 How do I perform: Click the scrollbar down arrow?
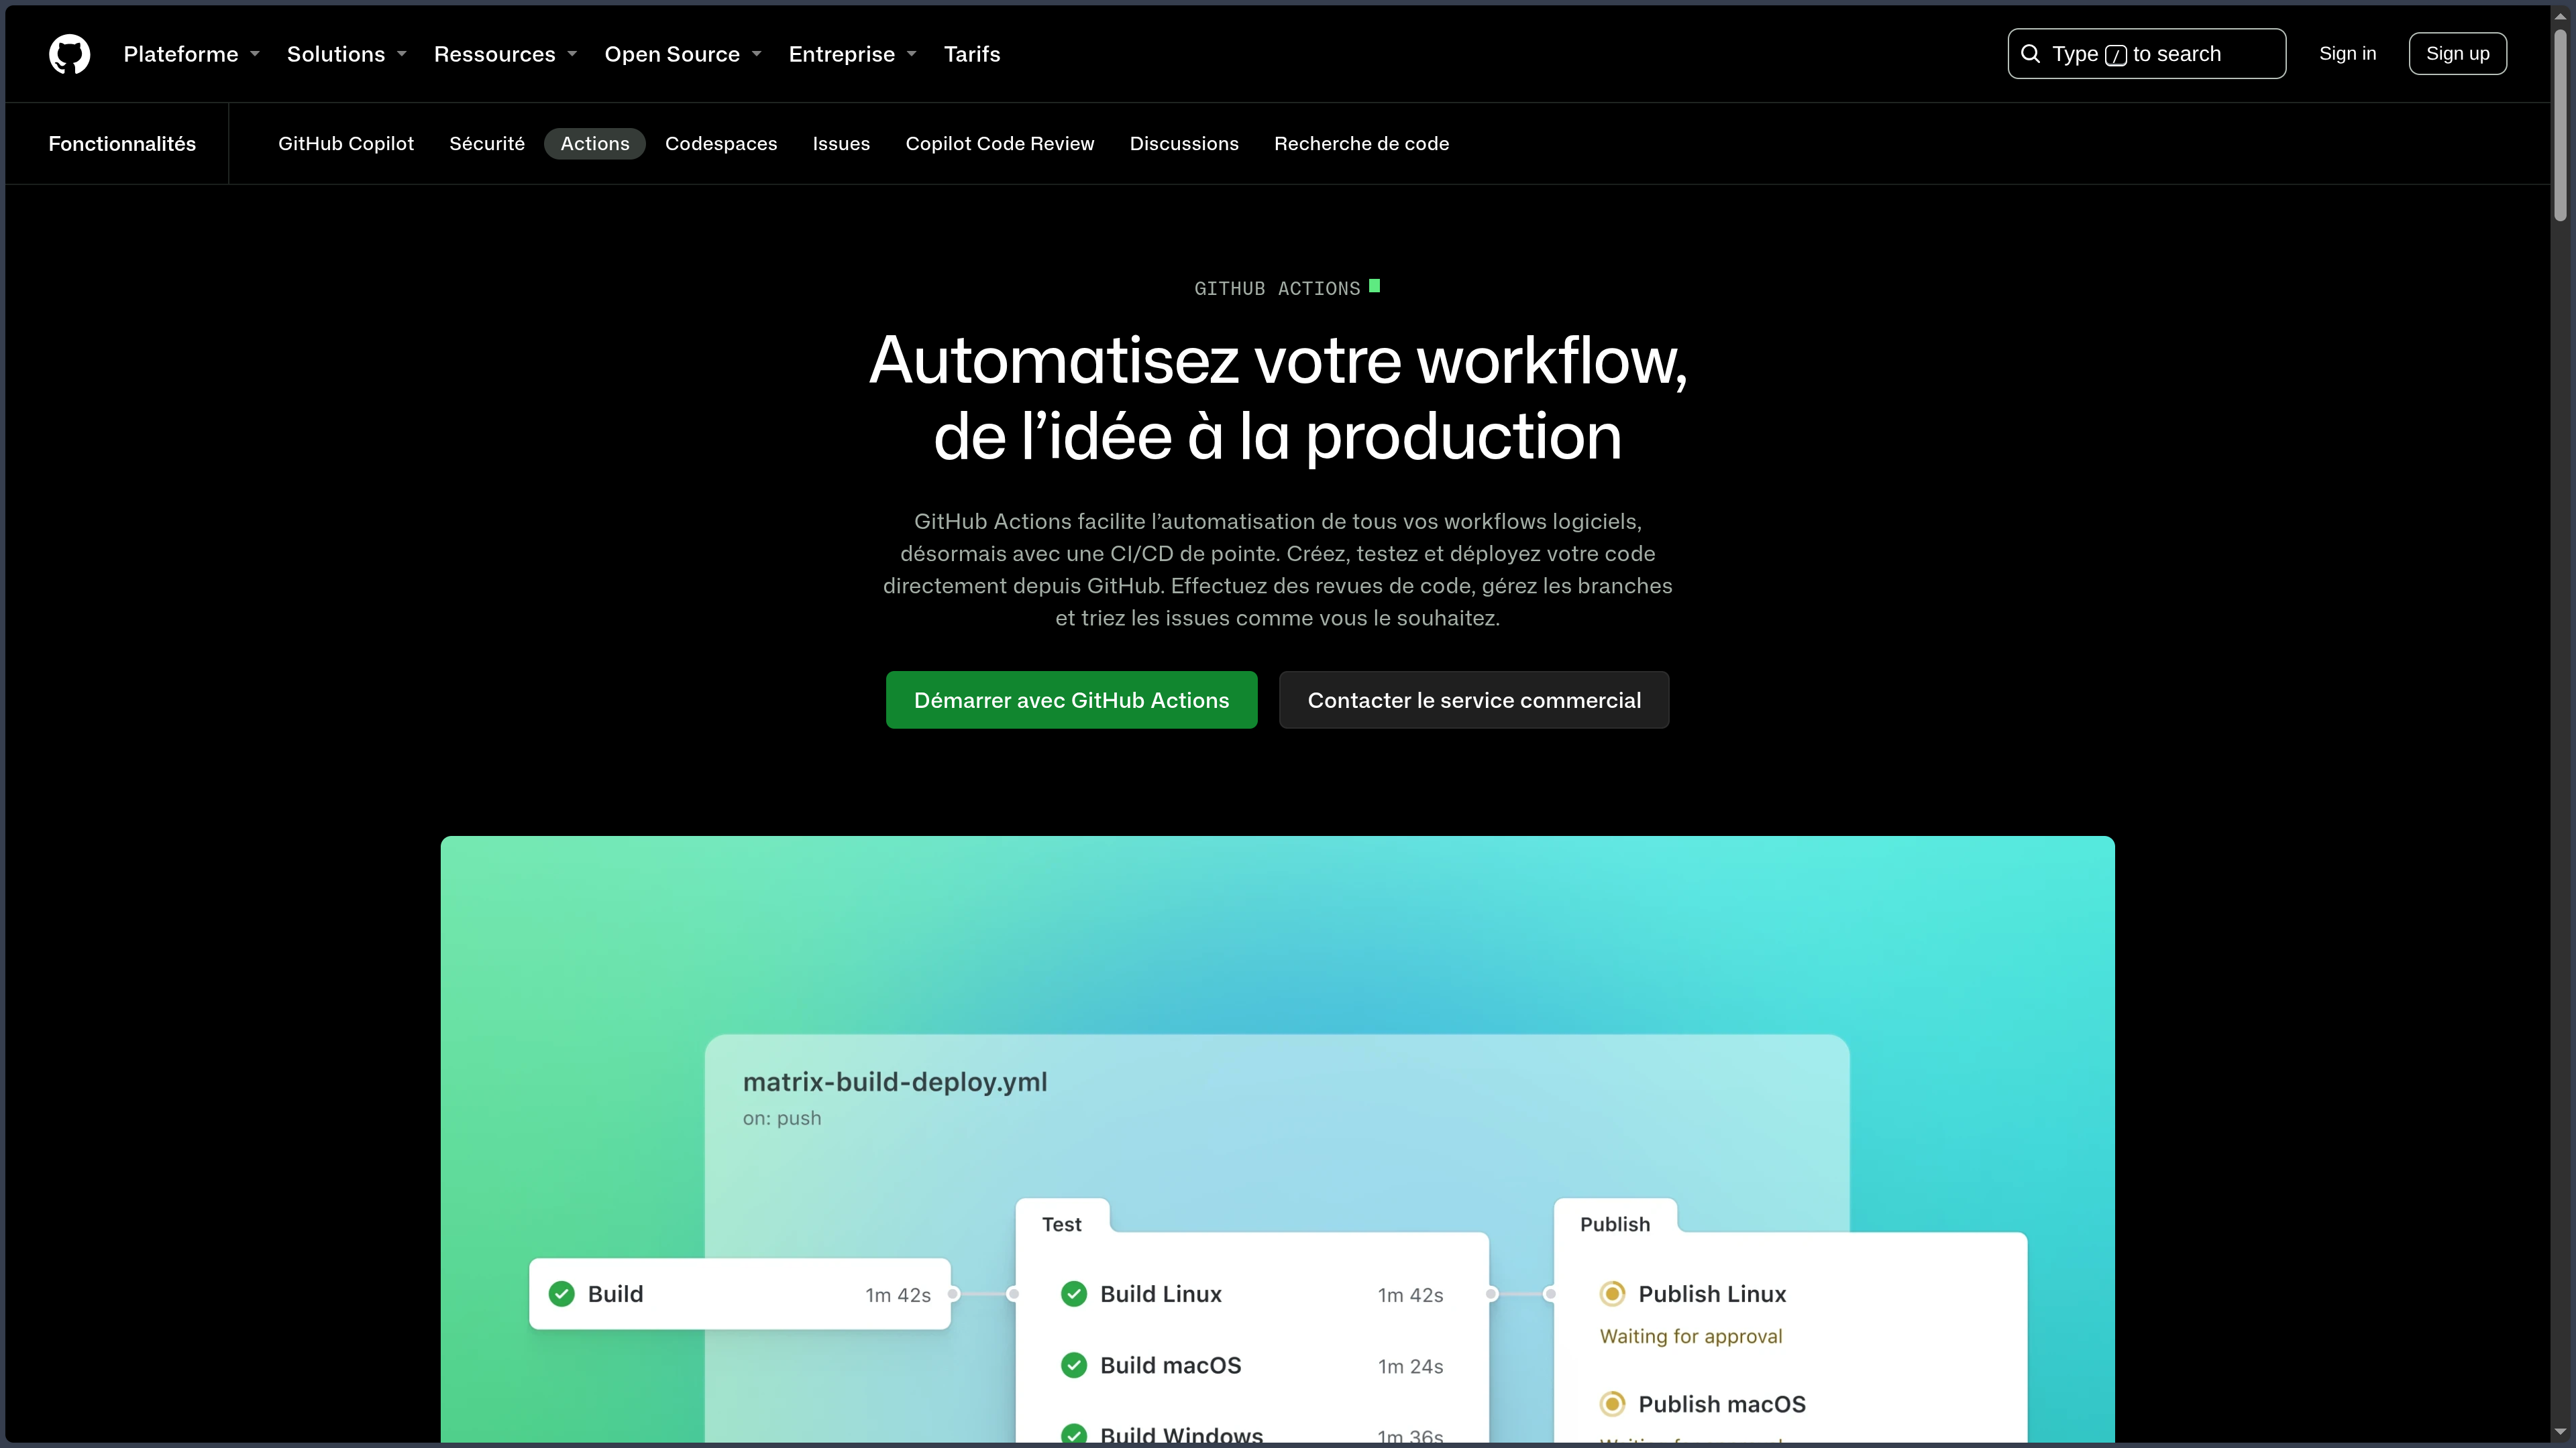click(2560, 1431)
